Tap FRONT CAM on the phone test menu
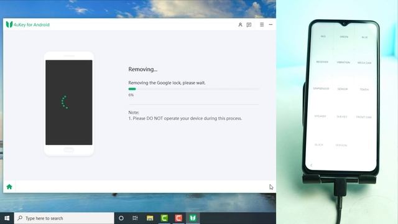398x224 pixels. point(364,117)
